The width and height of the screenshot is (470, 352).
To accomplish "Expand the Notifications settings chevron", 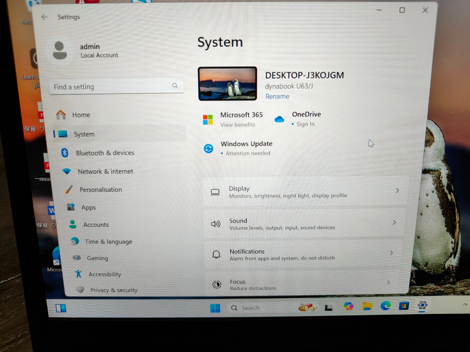I will (x=391, y=253).
